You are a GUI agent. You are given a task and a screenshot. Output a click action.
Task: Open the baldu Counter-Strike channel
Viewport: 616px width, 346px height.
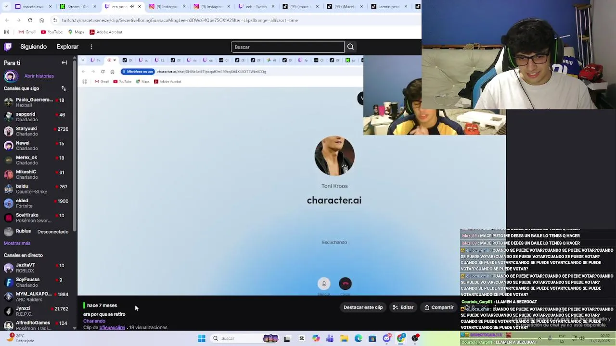point(38,189)
